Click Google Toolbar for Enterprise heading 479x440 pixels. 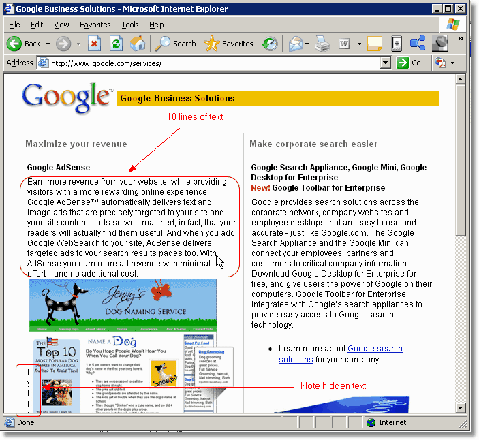(x=328, y=188)
